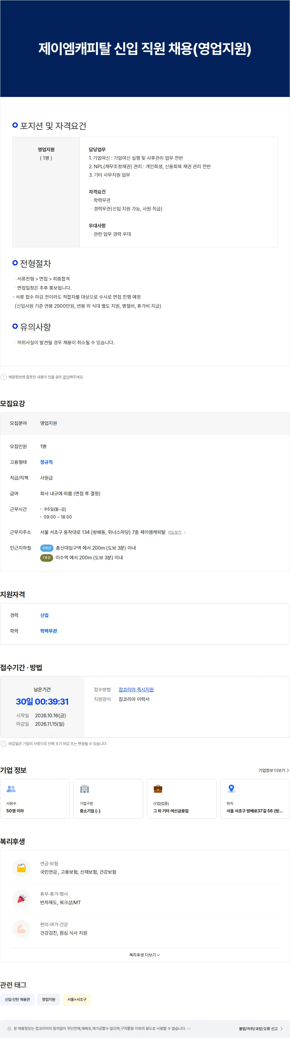Open 기업정보 더보기 link
This screenshot has width=290, height=1038.
point(273,770)
